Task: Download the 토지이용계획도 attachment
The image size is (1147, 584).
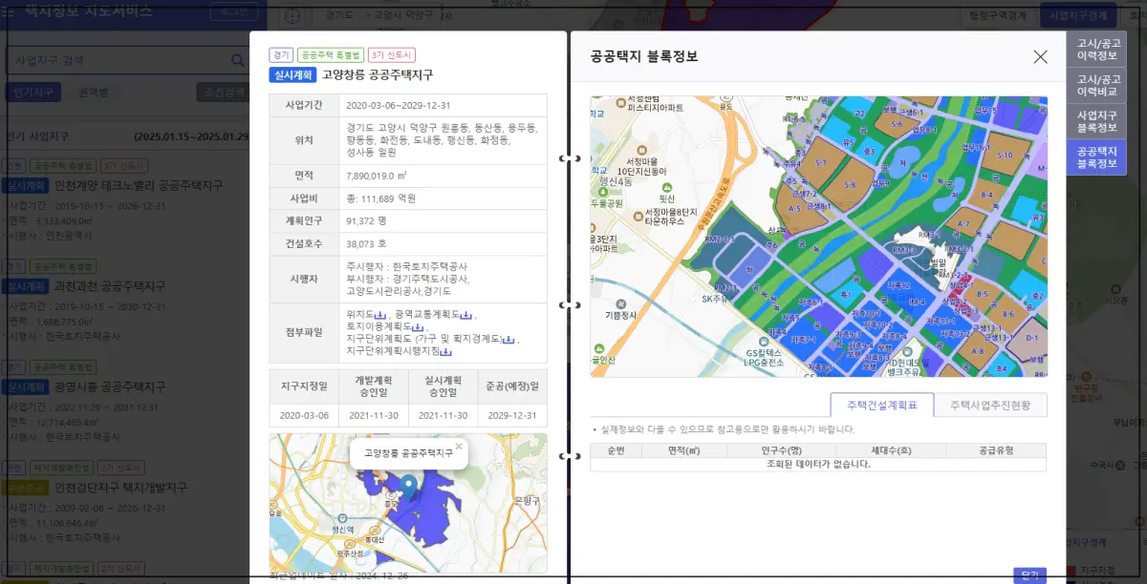Action: [417, 327]
